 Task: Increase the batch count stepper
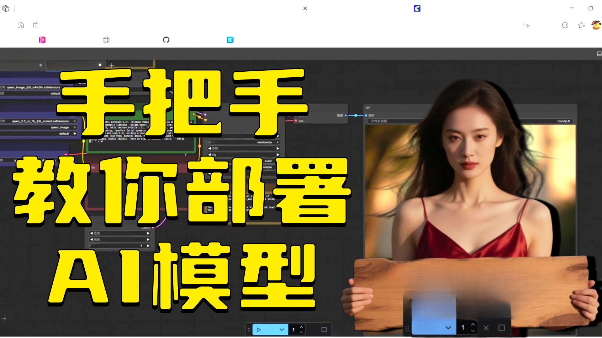tap(302, 327)
